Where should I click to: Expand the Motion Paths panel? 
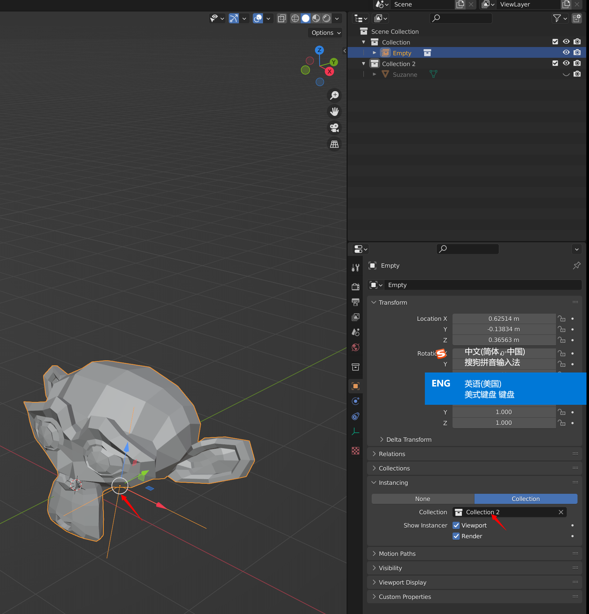[x=474, y=554]
